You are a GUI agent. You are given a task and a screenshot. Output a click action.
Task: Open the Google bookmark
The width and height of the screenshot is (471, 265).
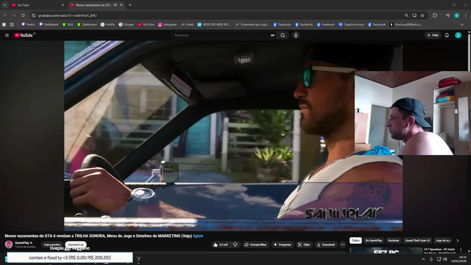pos(126,25)
